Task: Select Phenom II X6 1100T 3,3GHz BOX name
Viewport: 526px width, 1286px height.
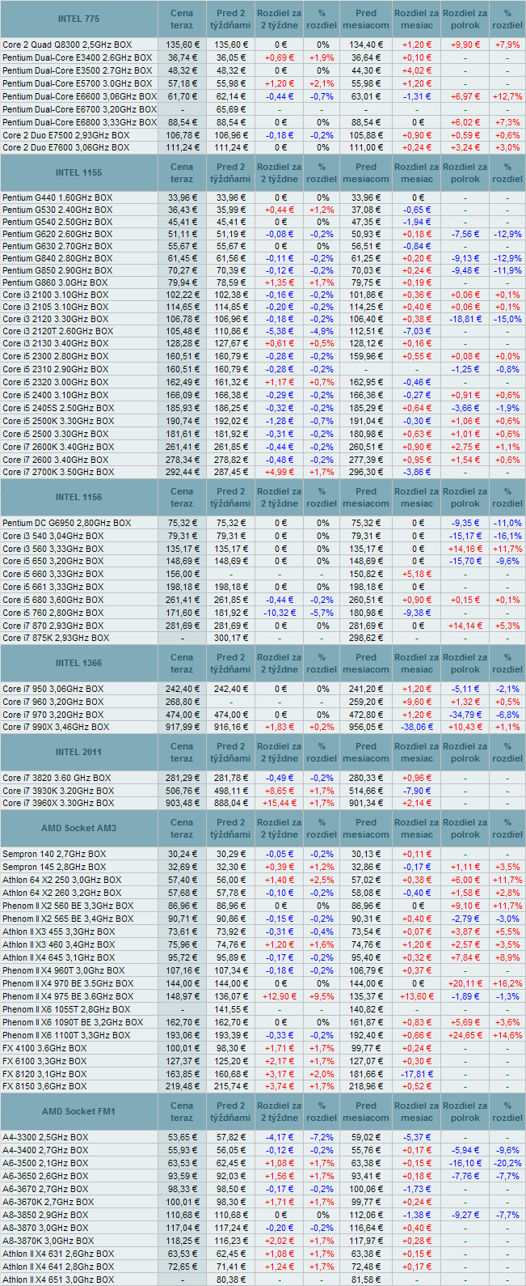Action: pyautogui.click(x=66, y=1035)
